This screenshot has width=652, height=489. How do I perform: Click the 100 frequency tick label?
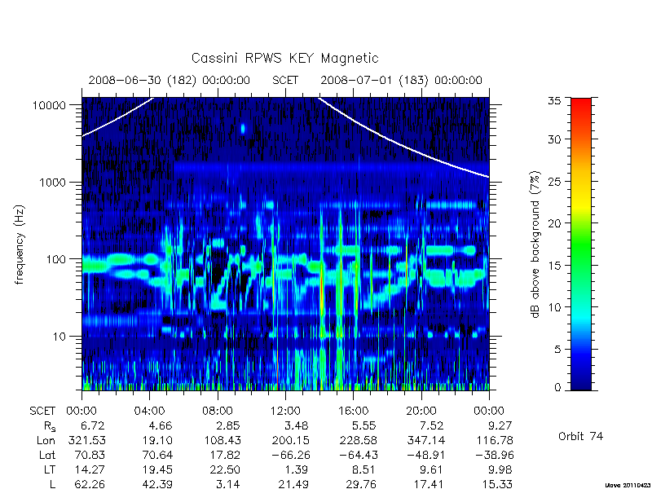pos(56,259)
